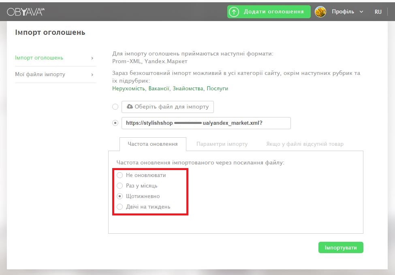This screenshot has width=395, height=275.
Task: Expand the Мої файли імпорту sidebar arrow
Action: (x=92, y=75)
